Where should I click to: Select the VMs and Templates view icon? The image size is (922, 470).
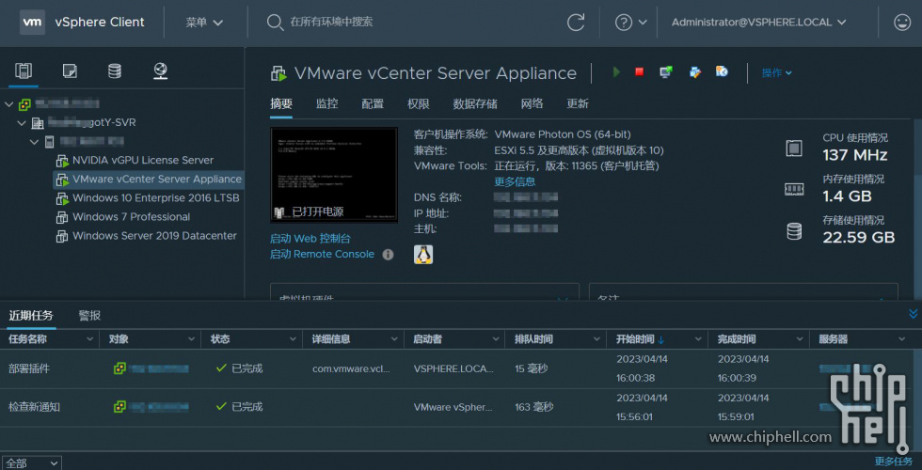pyautogui.click(x=70, y=71)
